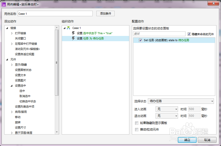Expand the 显示/隐藏 item
This screenshot has height=146, width=221.
coord(12,65)
